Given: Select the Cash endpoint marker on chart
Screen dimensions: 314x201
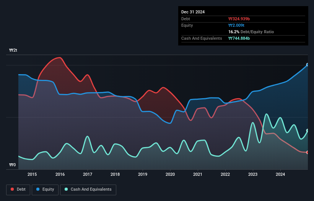Looking at the screenshot, I should (x=307, y=131).
